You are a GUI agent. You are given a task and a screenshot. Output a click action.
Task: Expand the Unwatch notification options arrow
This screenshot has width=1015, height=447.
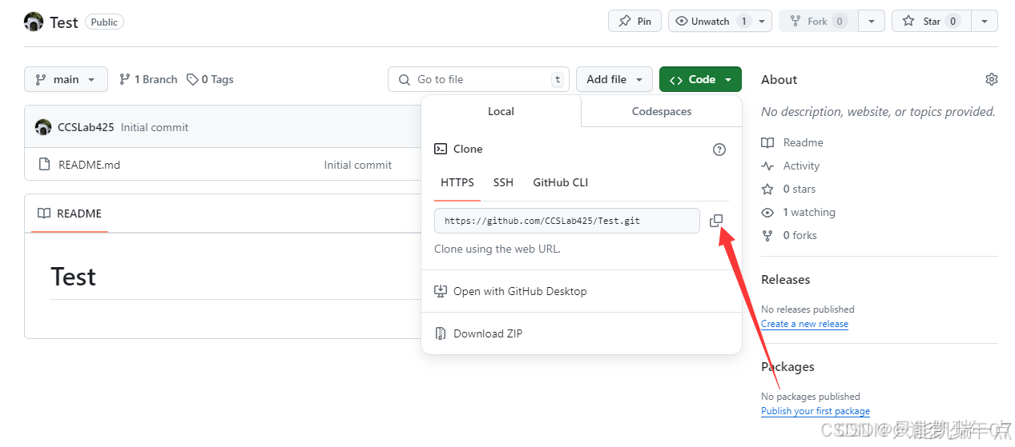[762, 22]
